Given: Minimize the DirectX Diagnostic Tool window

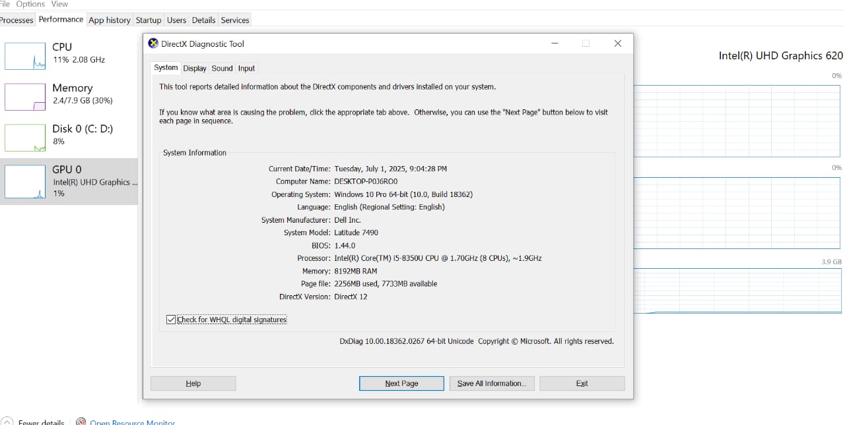Looking at the screenshot, I should pos(555,43).
